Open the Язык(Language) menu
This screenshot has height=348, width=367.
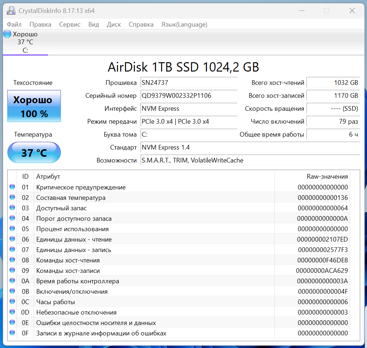coord(184,24)
